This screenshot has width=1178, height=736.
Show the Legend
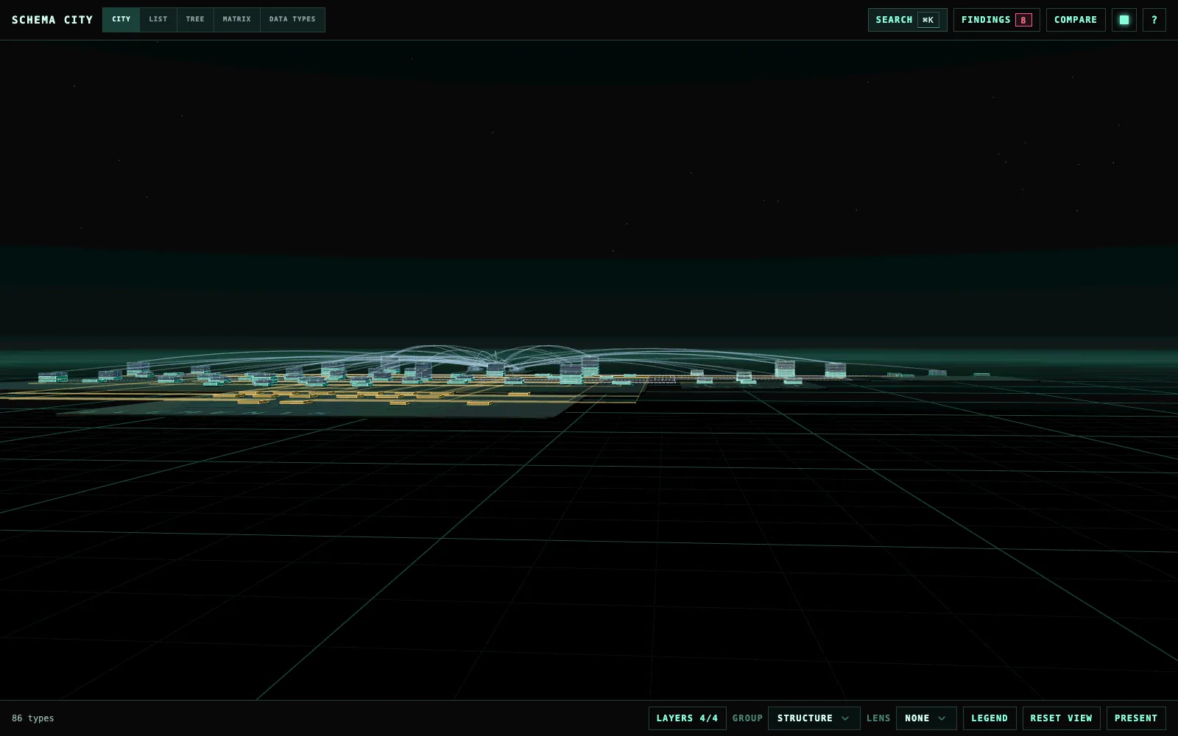(x=990, y=718)
